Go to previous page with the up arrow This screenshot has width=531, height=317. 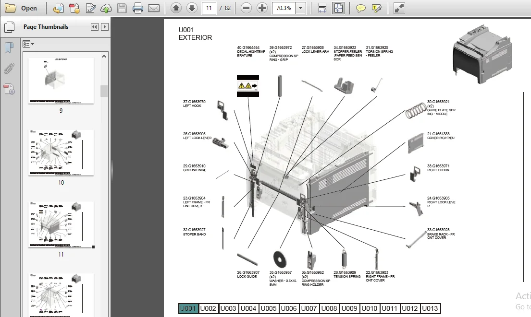pyautogui.click(x=176, y=8)
